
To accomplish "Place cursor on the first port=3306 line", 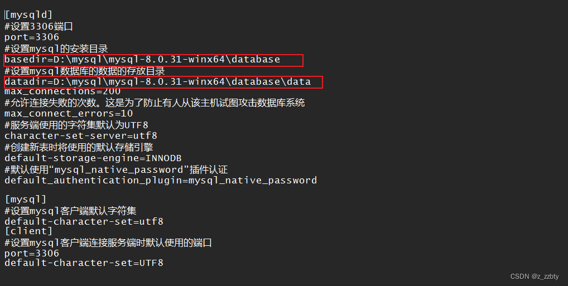I will click(x=31, y=37).
